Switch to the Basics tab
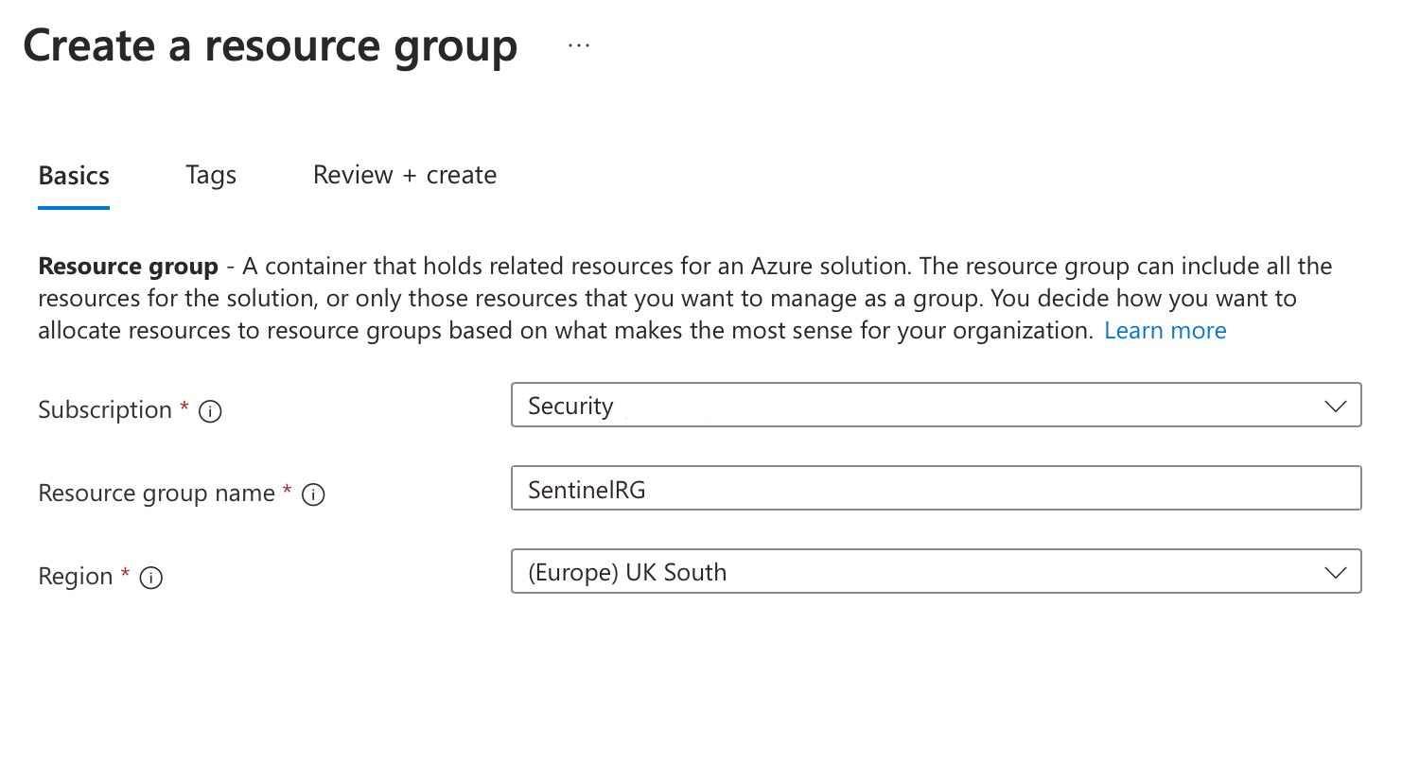 (x=74, y=176)
